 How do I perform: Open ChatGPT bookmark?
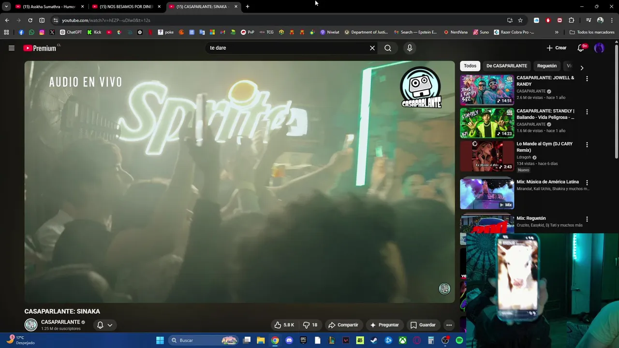(71, 32)
